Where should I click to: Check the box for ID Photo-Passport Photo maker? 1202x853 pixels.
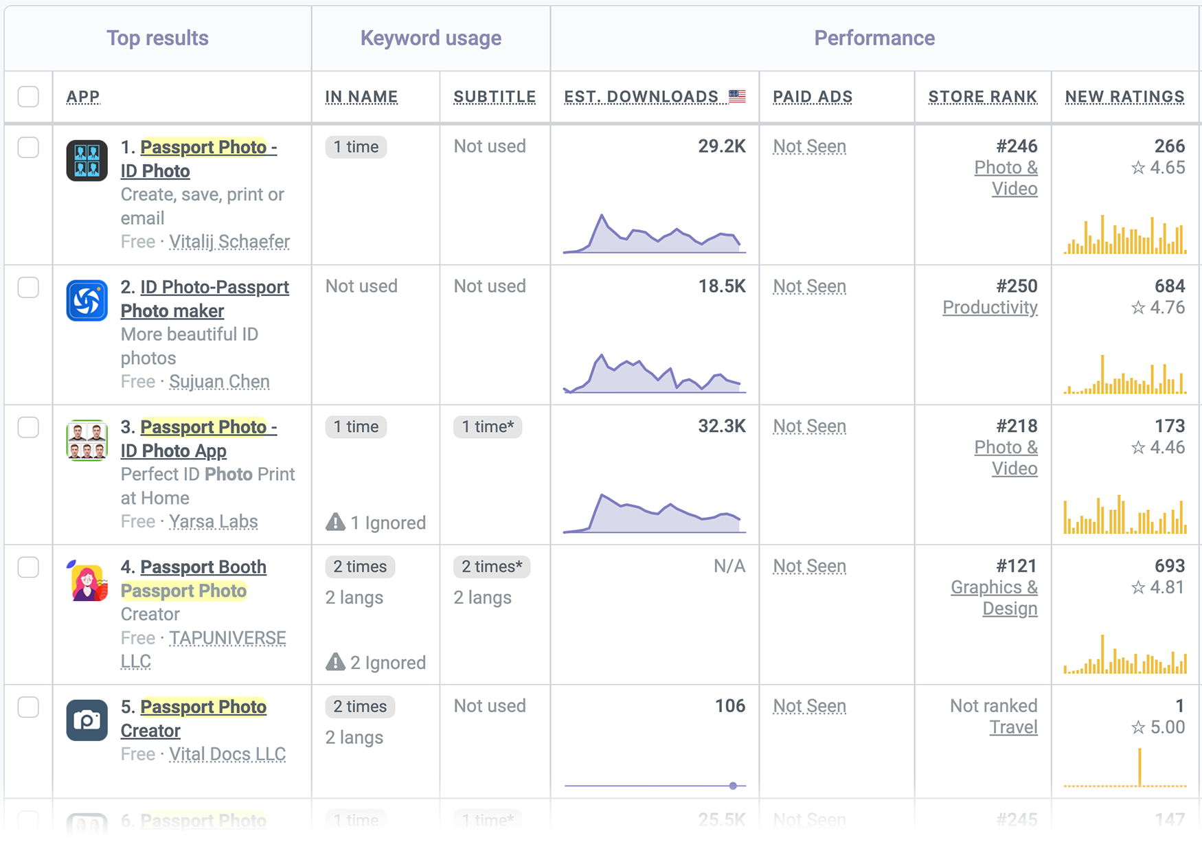coord(28,287)
